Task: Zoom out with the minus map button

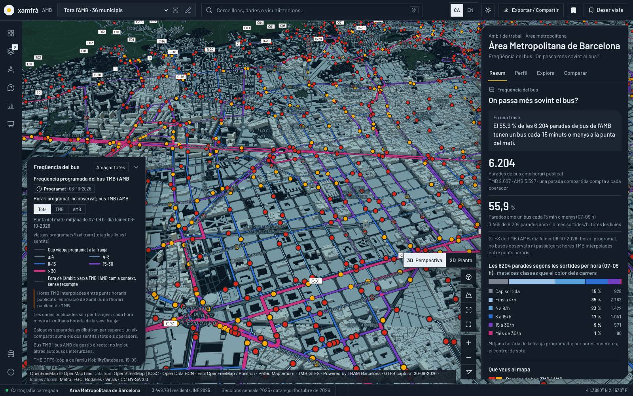Action: pos(468,357)
